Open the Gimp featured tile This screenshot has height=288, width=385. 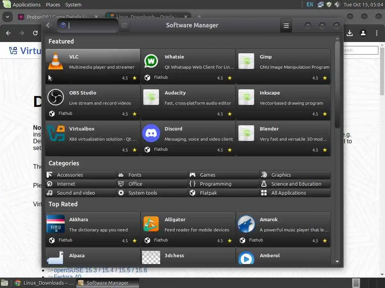click(x=283, y=66)
